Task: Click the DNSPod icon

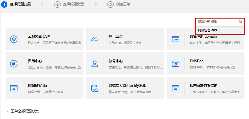Action: [176, 64]
